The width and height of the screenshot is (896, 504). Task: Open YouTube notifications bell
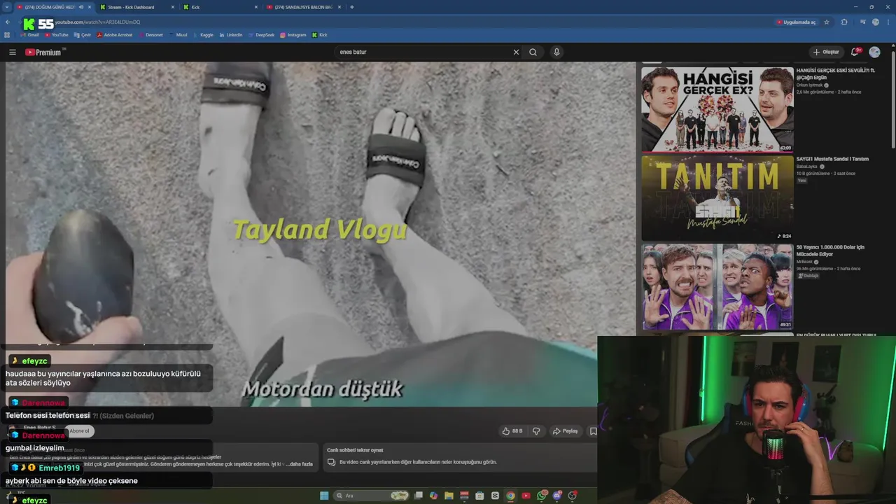(x=855, y=52)
